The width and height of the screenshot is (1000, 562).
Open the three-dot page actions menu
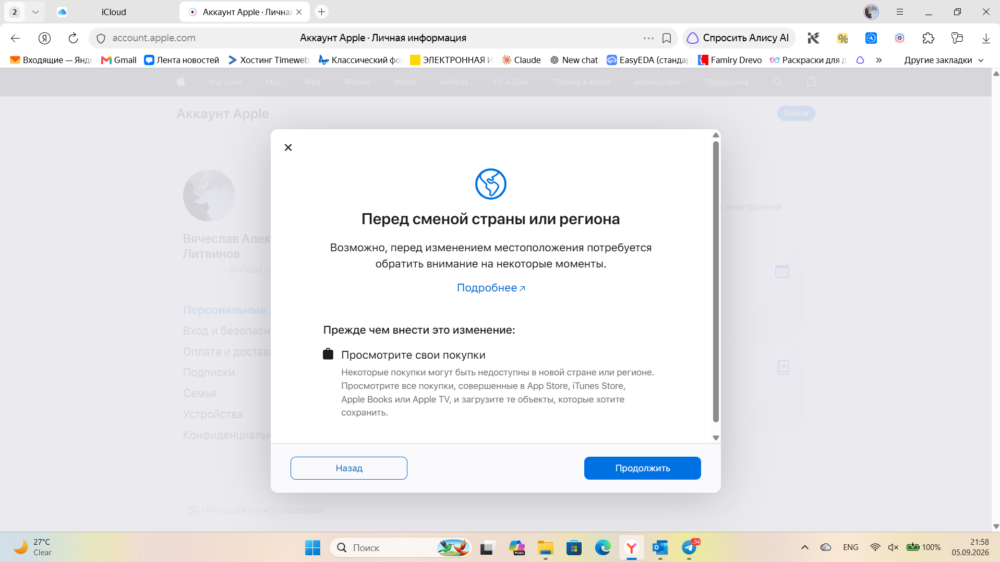pyautogui.click(x=648, y=38)
